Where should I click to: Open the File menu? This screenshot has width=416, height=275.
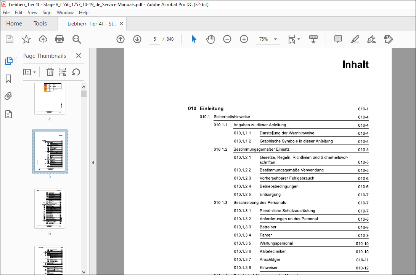(x=6, y=13)
